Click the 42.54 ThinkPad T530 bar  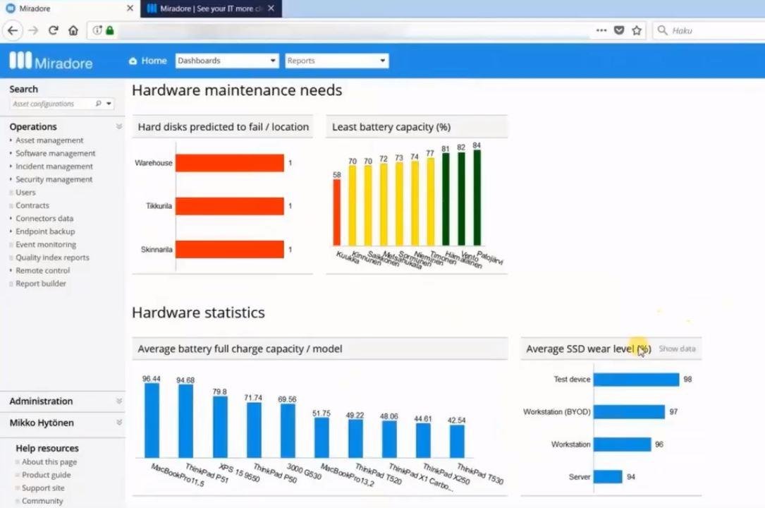[457, 442]
